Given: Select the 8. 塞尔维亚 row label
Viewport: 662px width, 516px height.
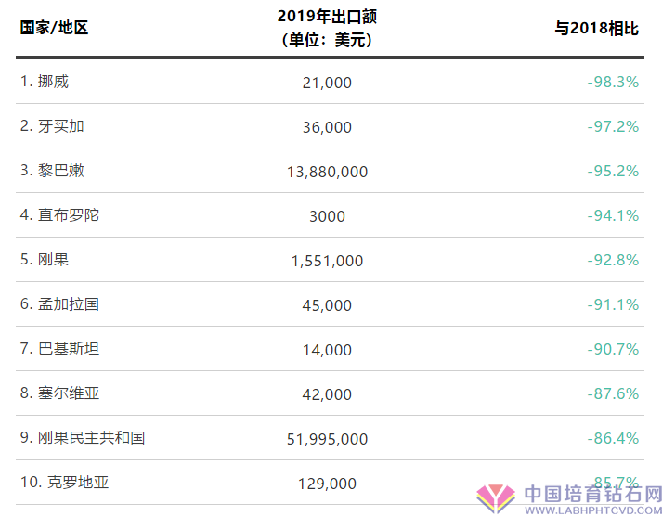Looking at the screenshot, I should (x=59, y=393).
